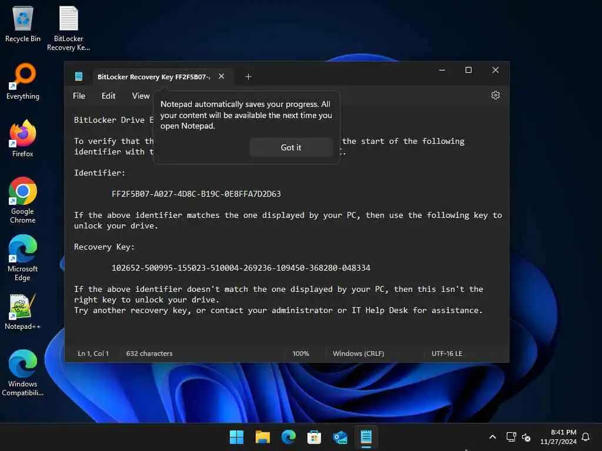Open the clock showing 8:41 PM
602x451 pixels.
558,437
